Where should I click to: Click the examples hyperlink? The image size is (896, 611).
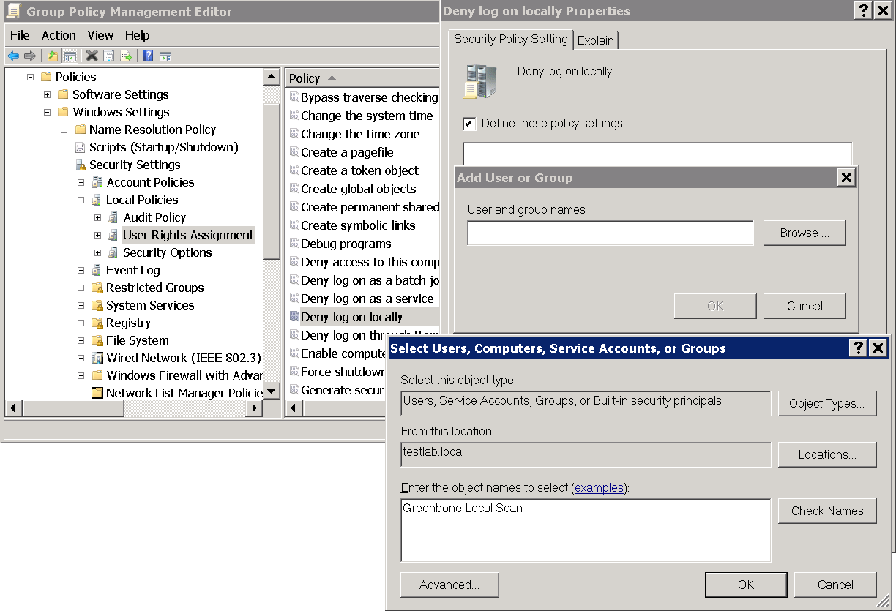tap(599, 487)
